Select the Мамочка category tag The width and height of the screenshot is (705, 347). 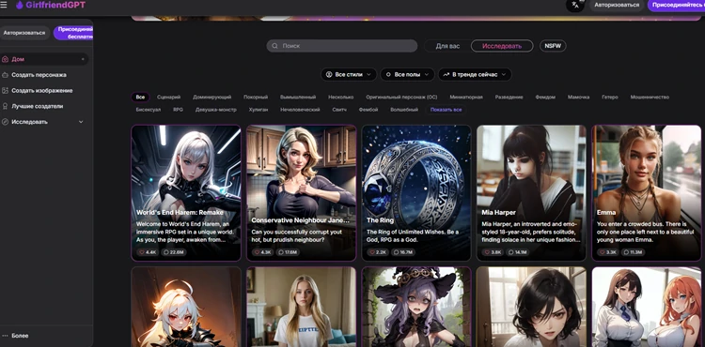(578, 97)
